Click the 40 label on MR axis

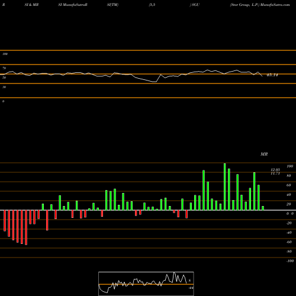[289, 195]
